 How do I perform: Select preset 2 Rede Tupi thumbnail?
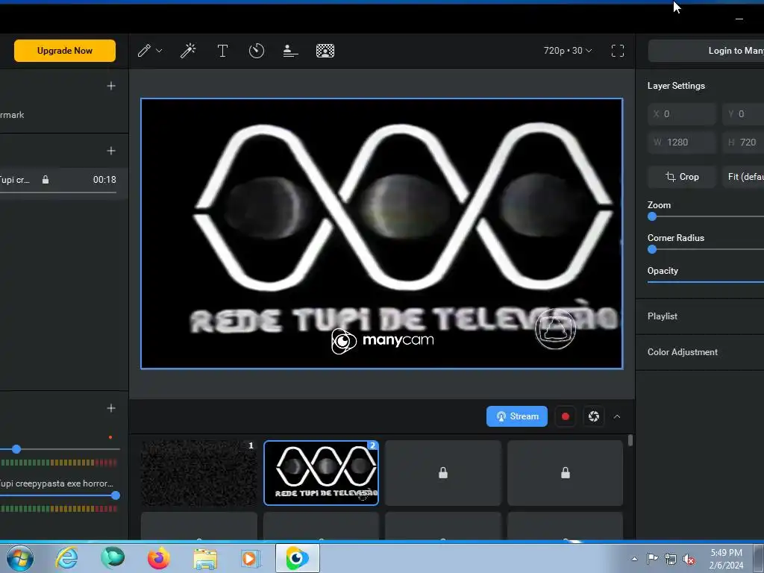pos(321,472)
